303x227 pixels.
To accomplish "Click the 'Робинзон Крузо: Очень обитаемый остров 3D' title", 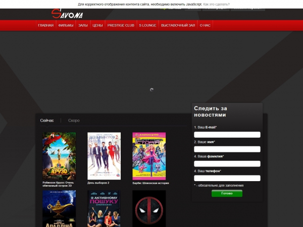I will (x=58, y=184).
